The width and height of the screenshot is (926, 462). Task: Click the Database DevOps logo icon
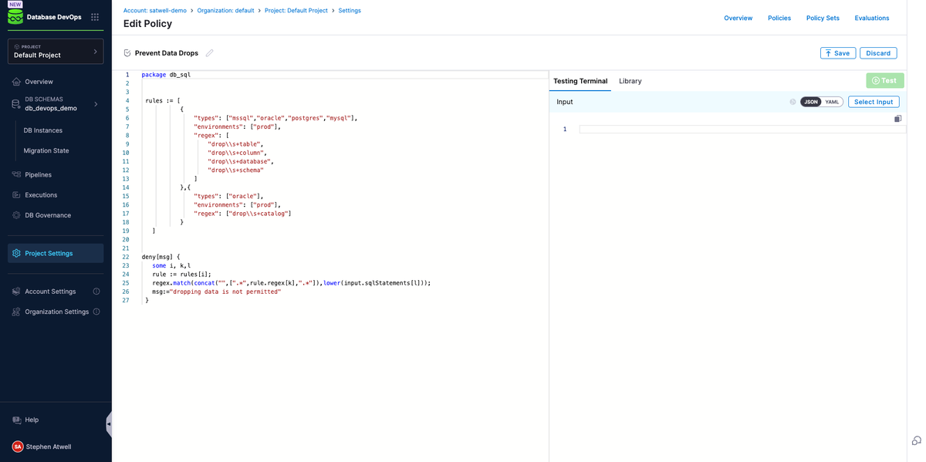15,16
